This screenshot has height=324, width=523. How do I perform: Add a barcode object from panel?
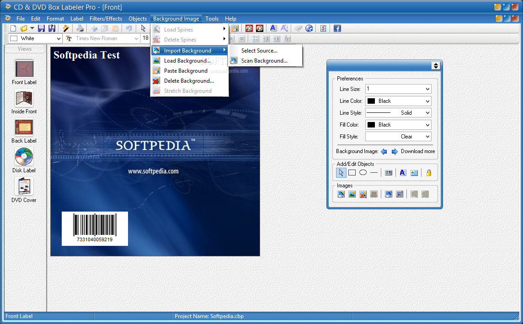[x=389, y=173]
